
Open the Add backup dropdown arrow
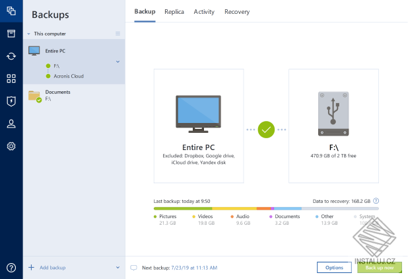pos(118,268)
